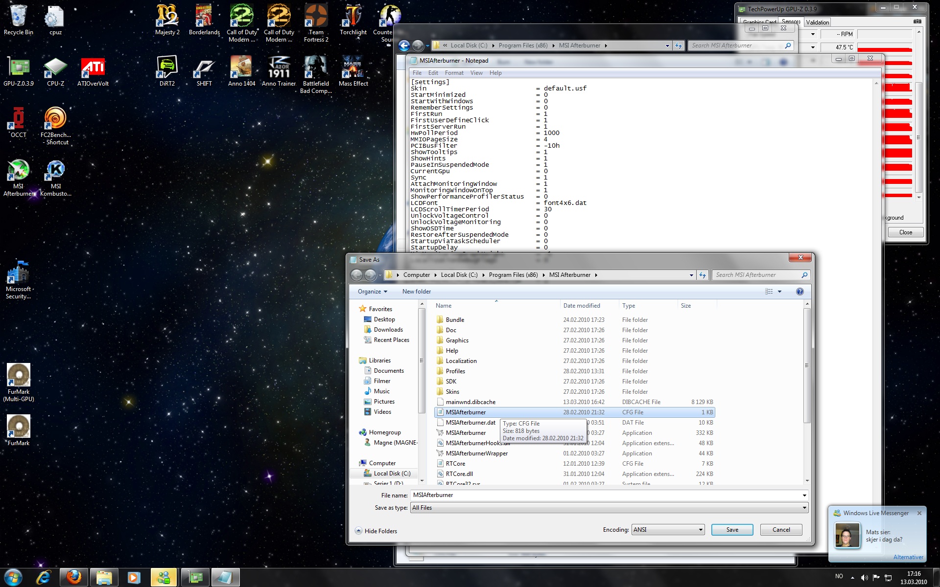The height and width of the screenshot is (587, 940).
Task: Select mainwnd.dibcache file row
Action: 574,402
